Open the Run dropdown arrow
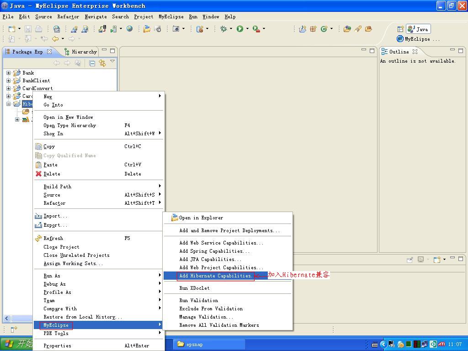This screenshot has height=351, width=468. point(247,29)
